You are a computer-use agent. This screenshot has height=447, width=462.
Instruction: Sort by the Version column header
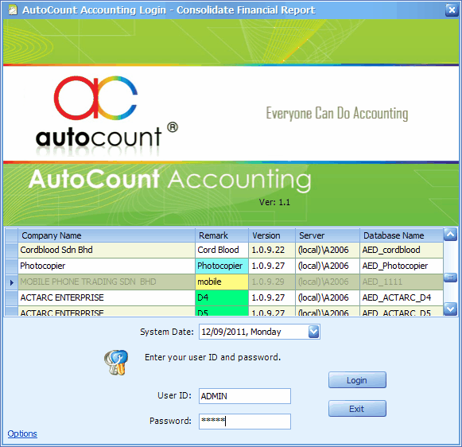pos(272,235)
